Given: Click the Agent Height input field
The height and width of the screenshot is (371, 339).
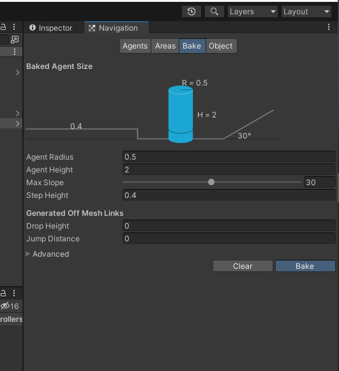Looking at the screenshot, I should (229, 170).
